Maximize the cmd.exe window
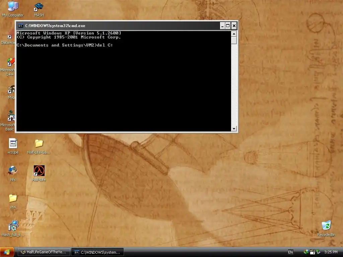Image resolution: width=343 pixels, height=257 pixels. click(x=228, y=26)
